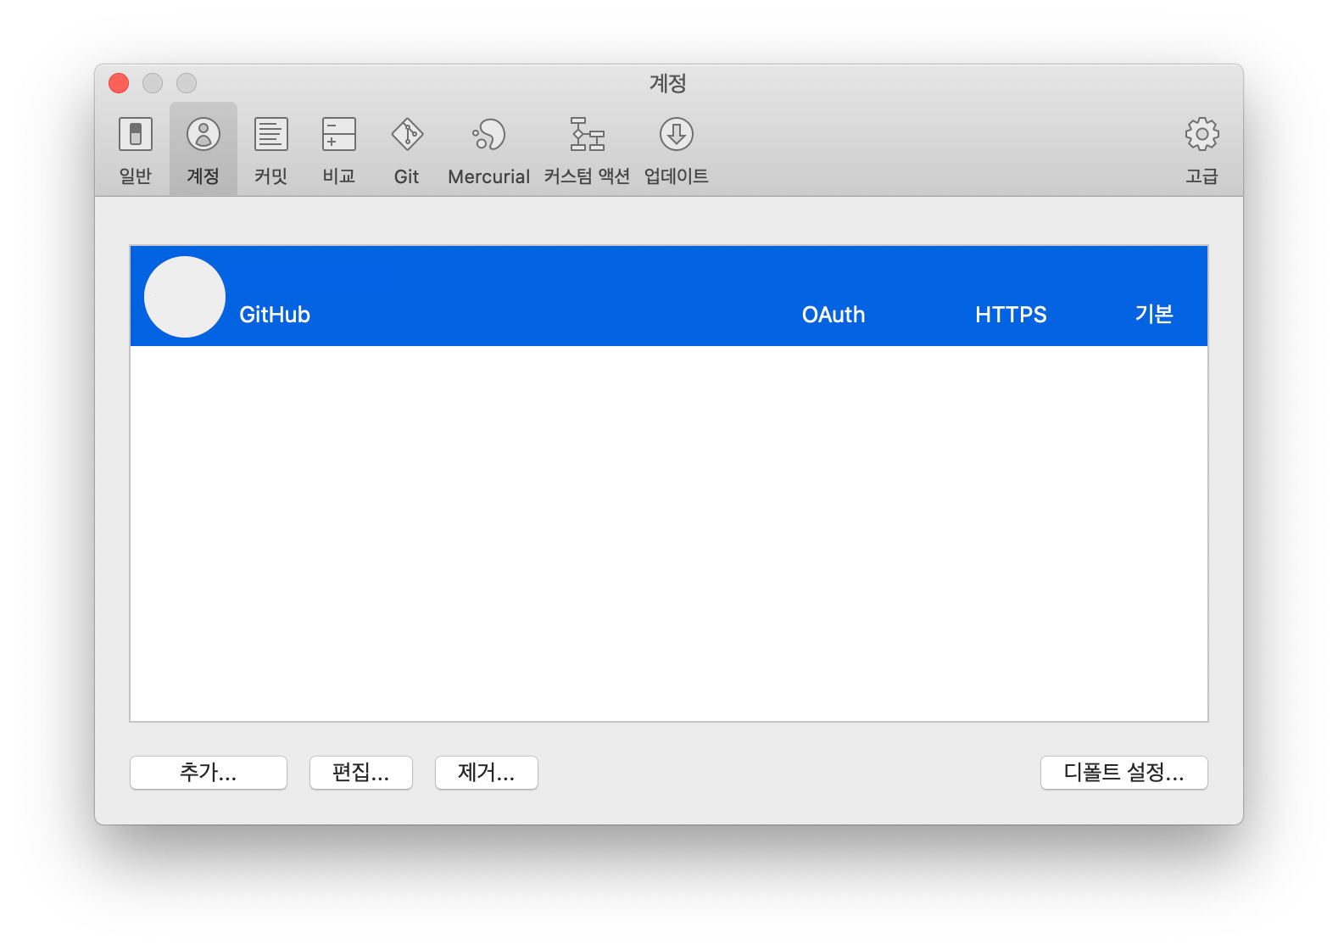Click the 제거... (Remove) button
Screen dimensions: 1338x950
click(487, 773)
